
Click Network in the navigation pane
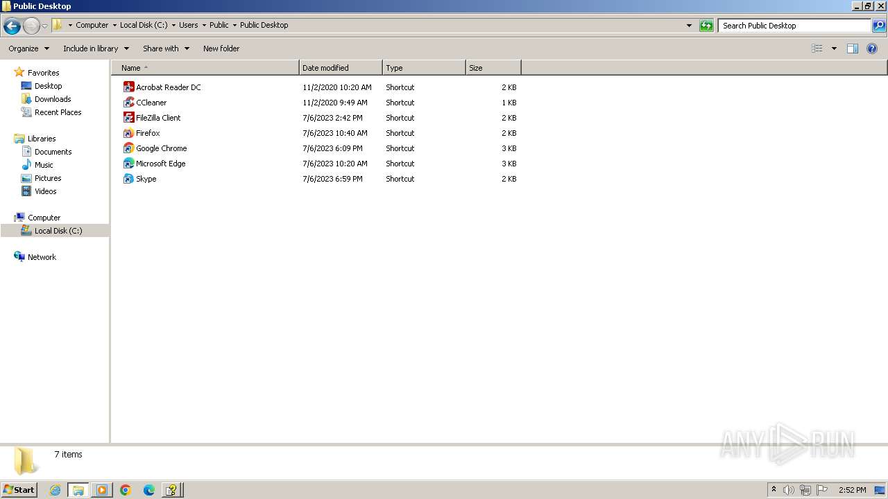[x=42, y=257]
